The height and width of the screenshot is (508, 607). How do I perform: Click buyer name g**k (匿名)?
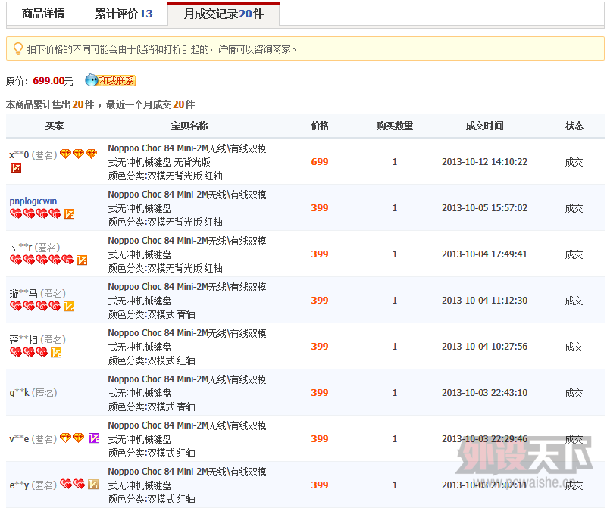tap(33, 393)
